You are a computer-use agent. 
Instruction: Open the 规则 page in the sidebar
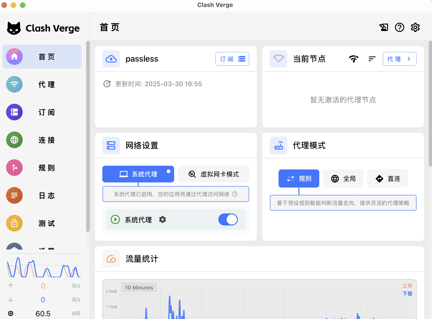tap(46, 167)
